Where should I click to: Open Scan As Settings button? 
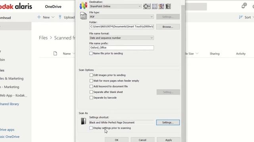click(x=168, y=122)
